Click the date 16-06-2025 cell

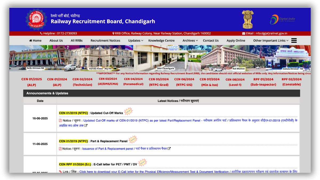(x=40, y=118)
